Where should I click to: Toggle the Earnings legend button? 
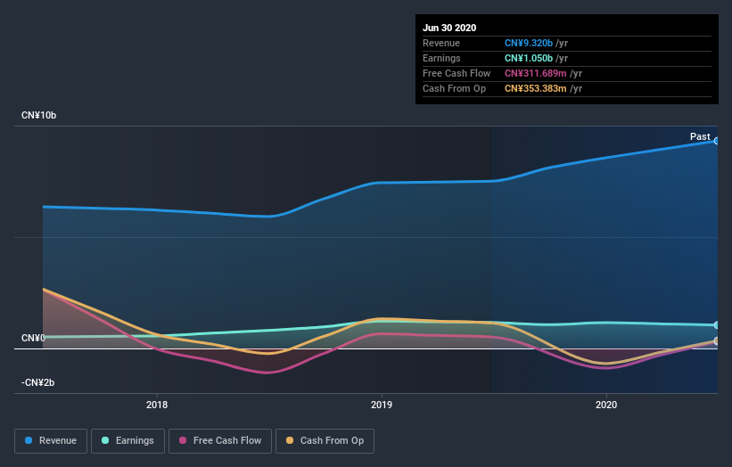[x=127, y=441]
